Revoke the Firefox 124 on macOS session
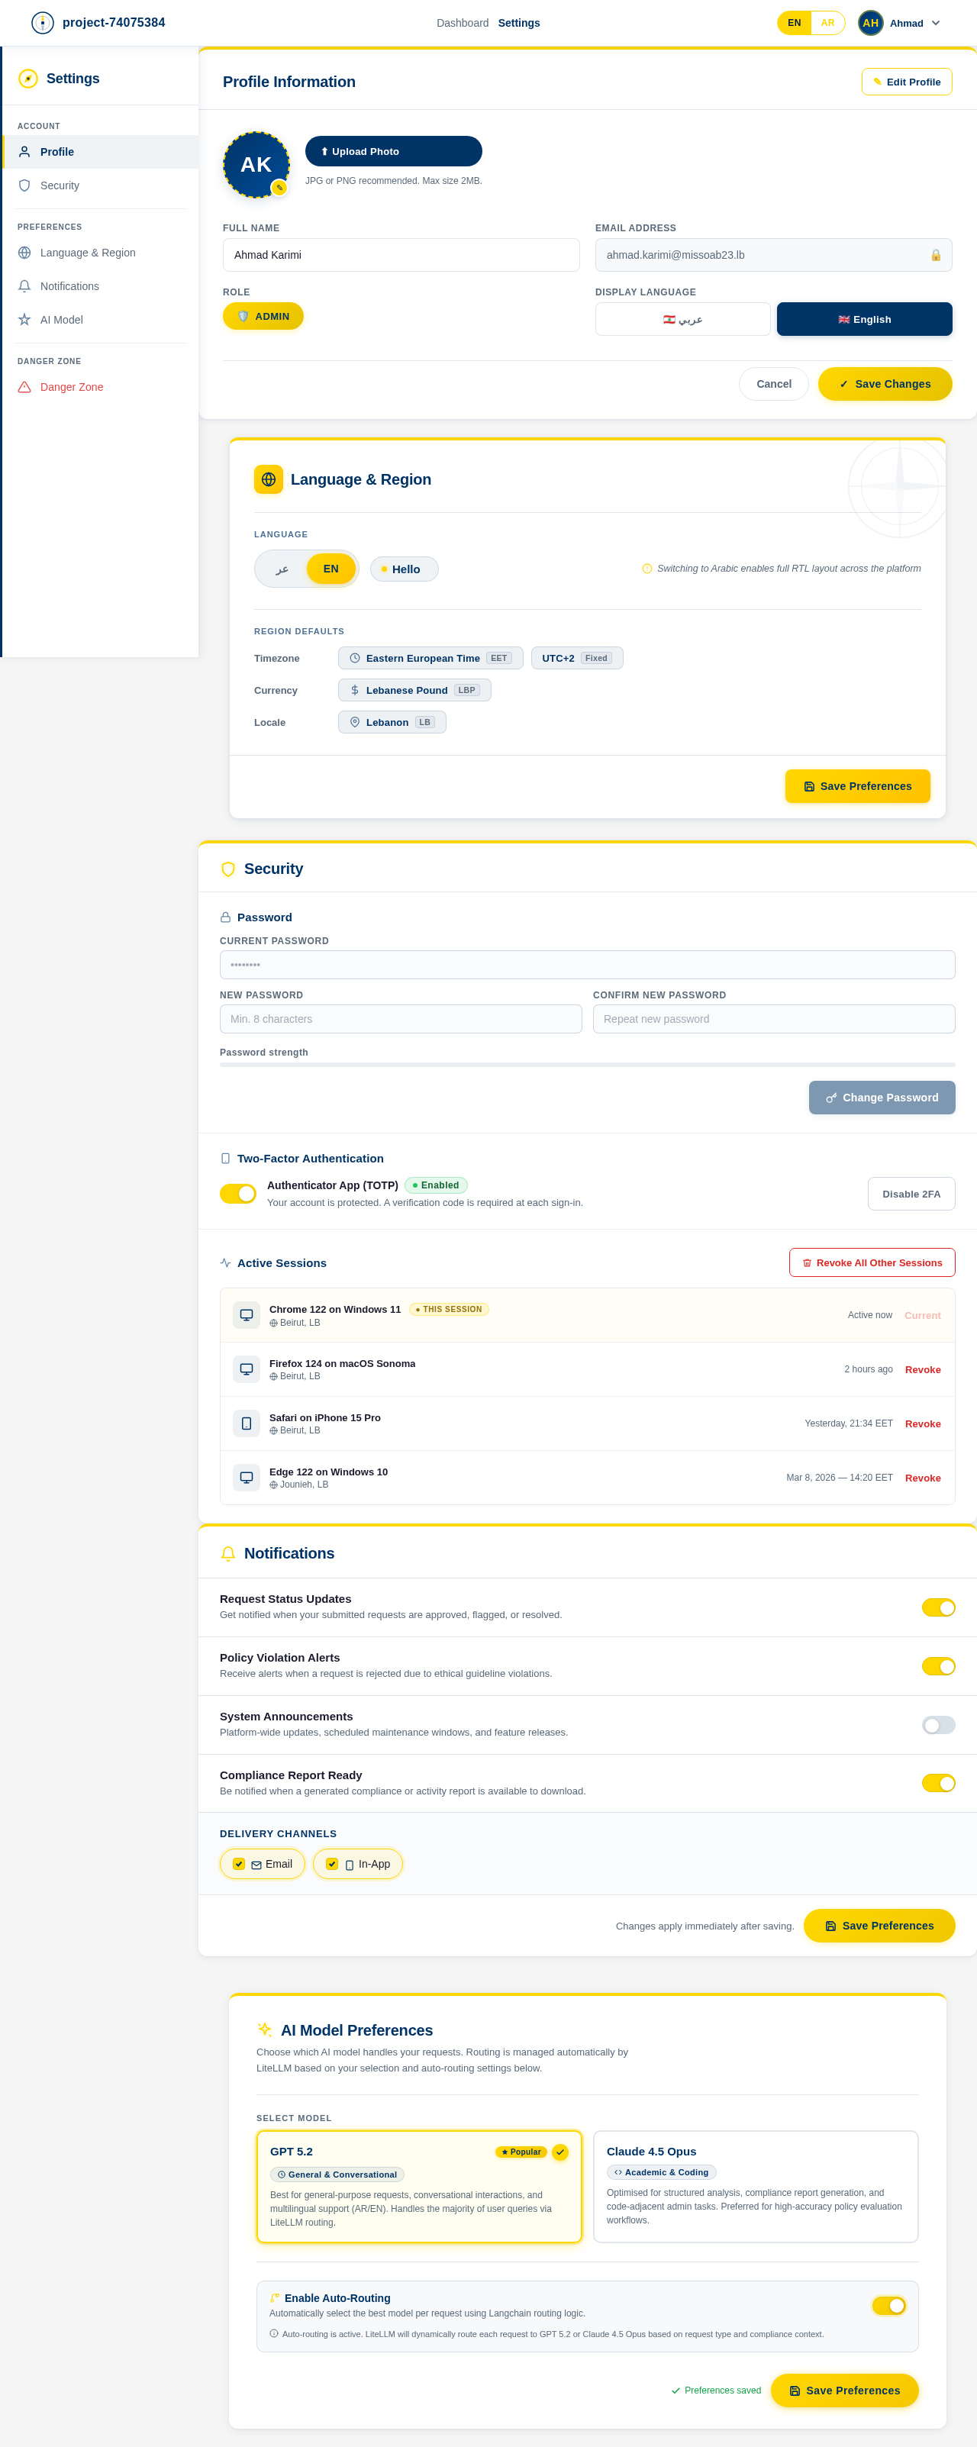 tap(922, 1370)
